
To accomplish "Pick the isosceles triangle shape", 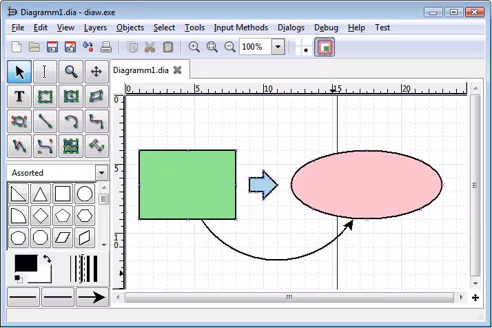I will tap(41, 194).
